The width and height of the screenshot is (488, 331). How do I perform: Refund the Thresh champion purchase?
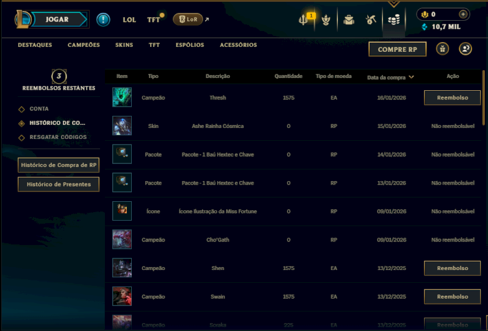452,98
